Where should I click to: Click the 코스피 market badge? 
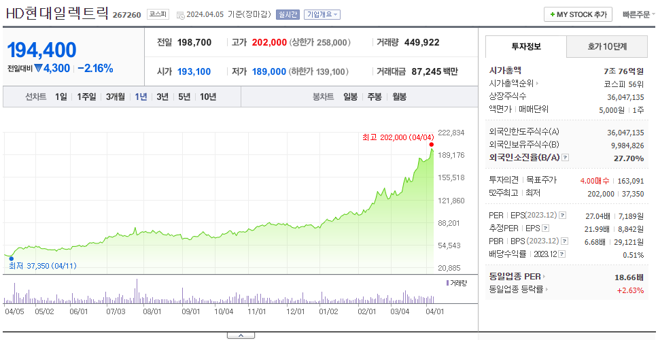tap(158, 14)
